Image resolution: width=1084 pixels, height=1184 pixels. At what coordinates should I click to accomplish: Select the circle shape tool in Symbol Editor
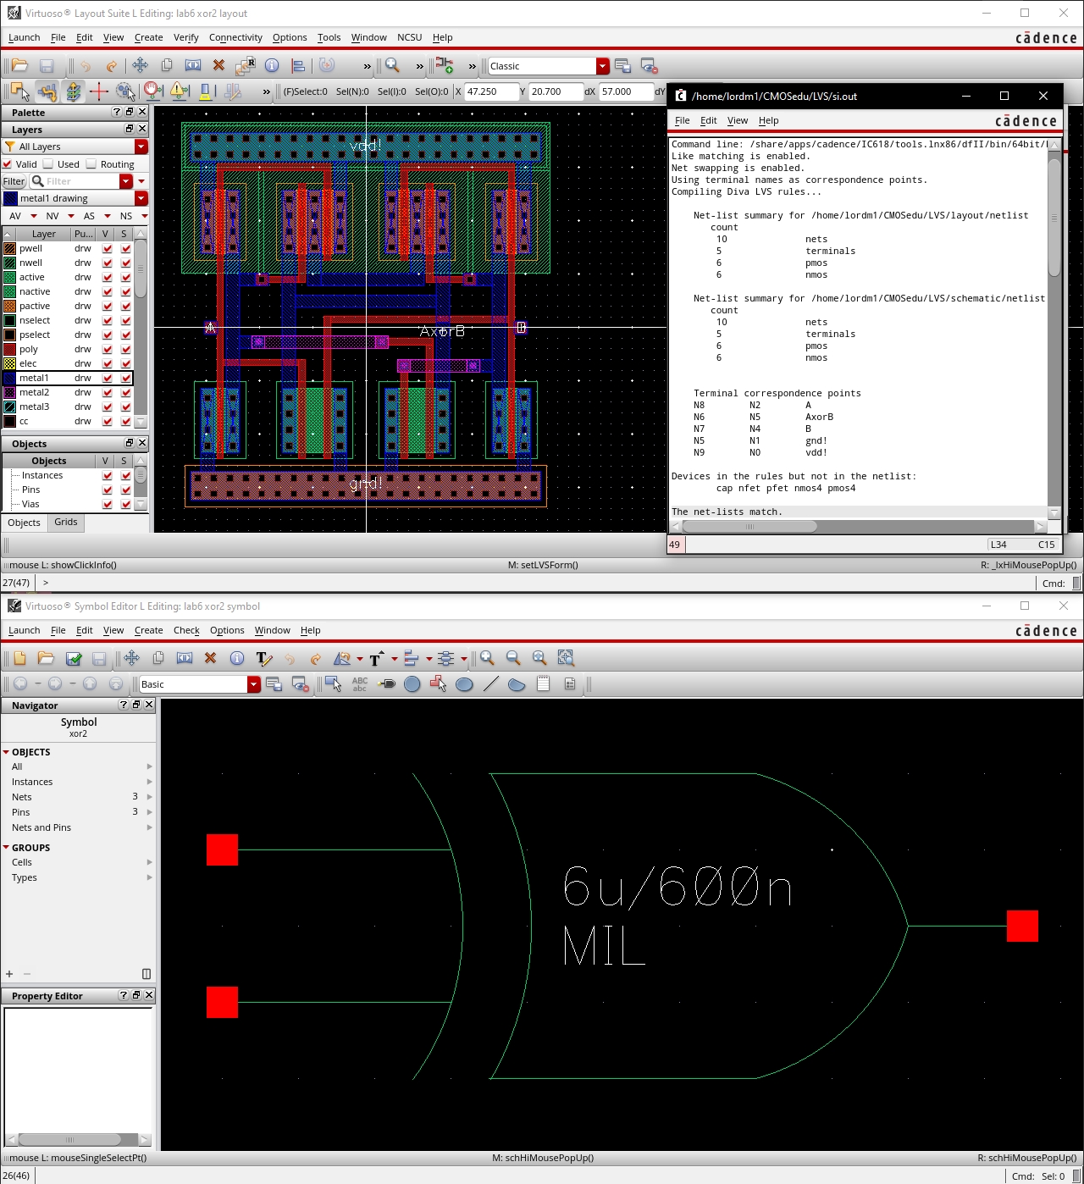pyautogui.click(x=412, y=684)
